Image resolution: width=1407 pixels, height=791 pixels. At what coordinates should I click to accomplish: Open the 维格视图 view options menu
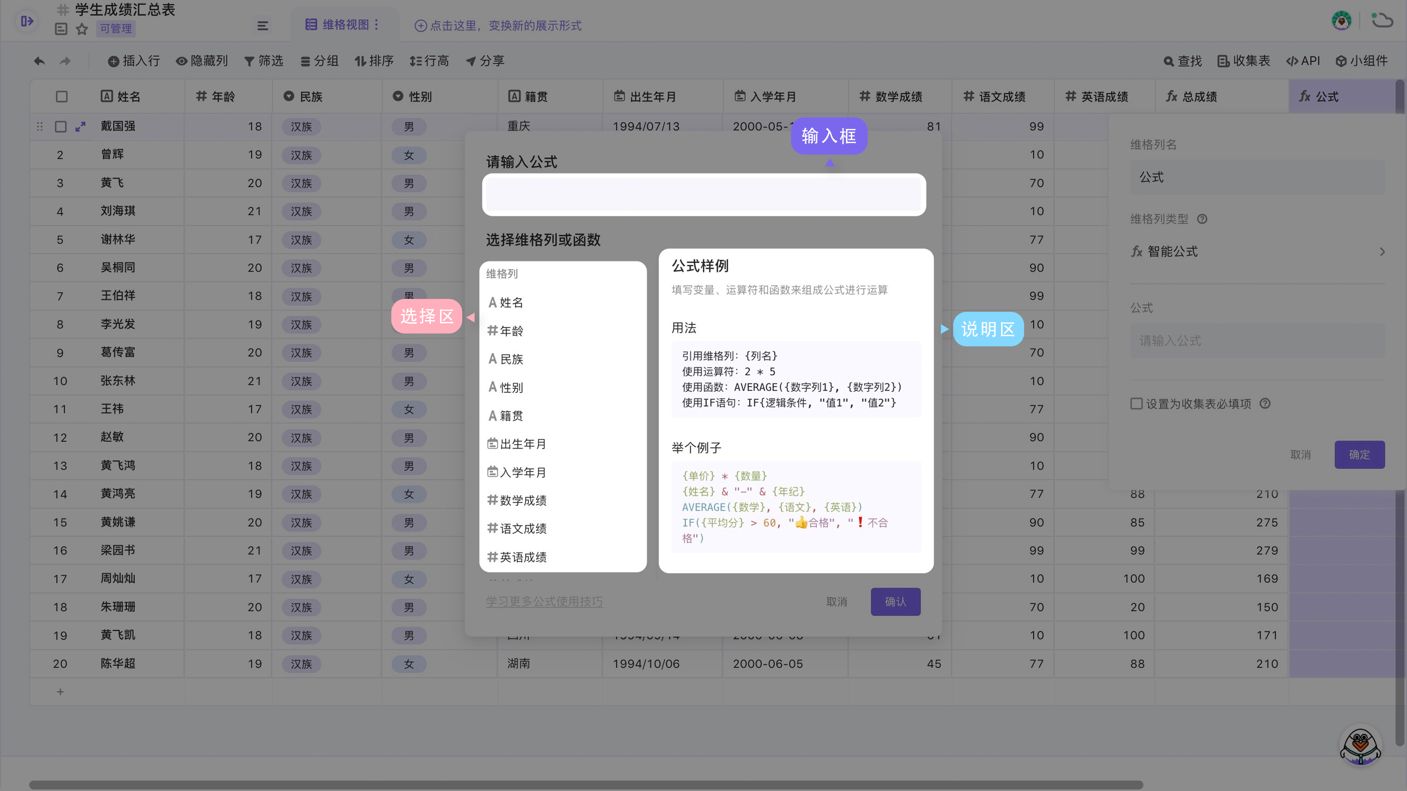(376, 24)
